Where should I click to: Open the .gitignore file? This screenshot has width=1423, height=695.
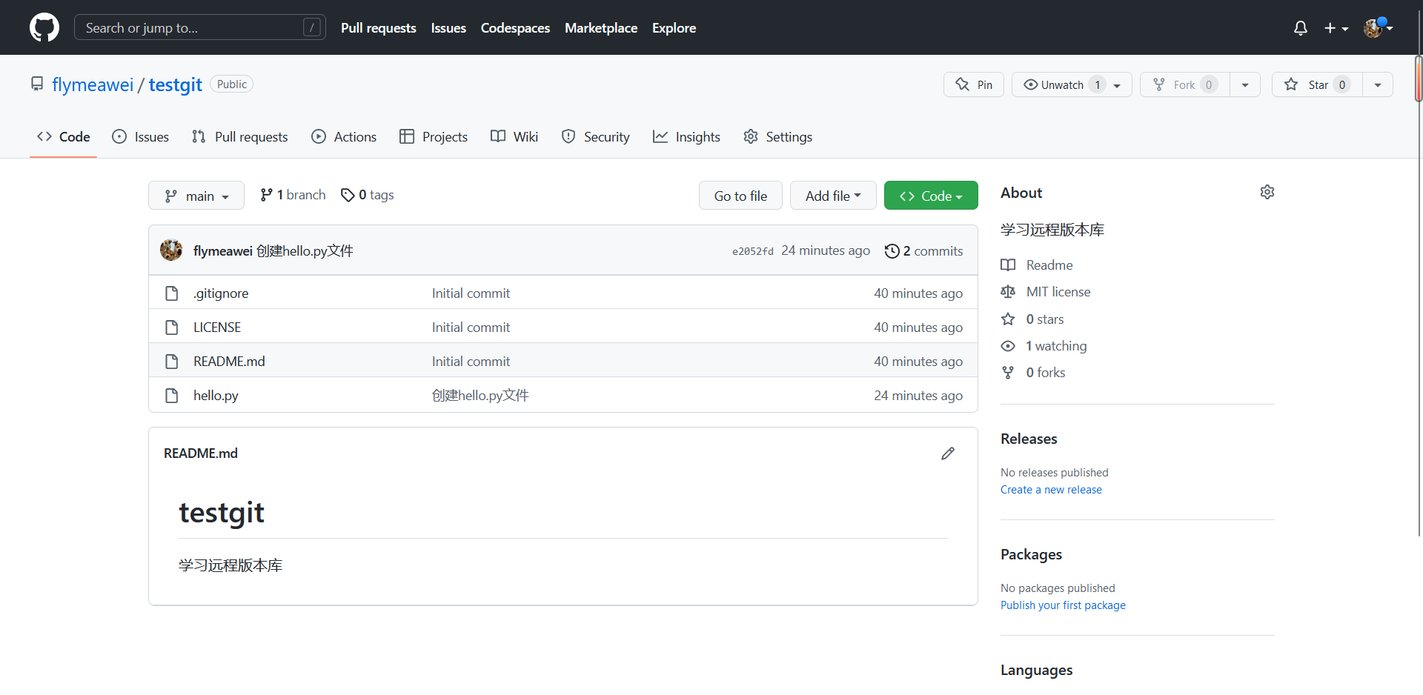pyautogui.click(x=221, y=293)
